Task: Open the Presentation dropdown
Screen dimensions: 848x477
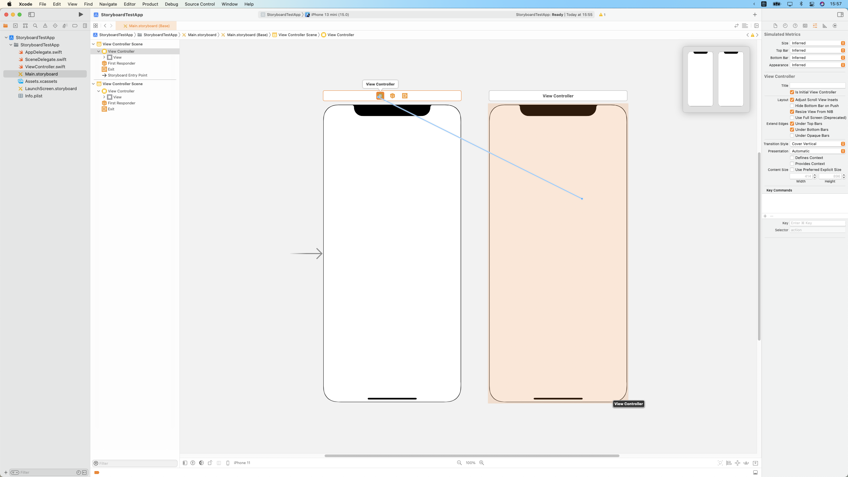Action: 818,151
